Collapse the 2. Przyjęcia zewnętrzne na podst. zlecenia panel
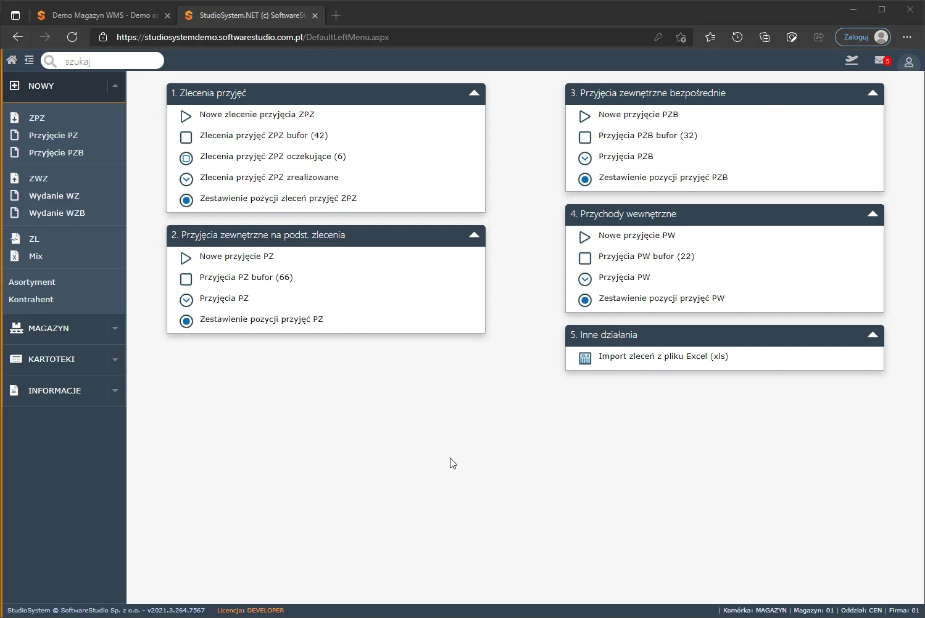 (474, 235)
